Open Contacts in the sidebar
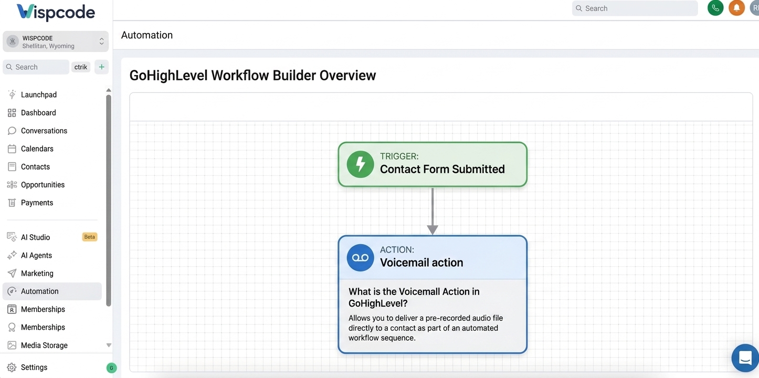 [x=35, y=166]
